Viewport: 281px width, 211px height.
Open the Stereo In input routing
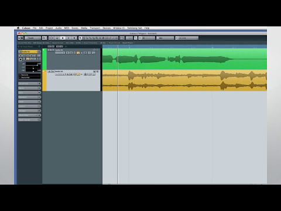[x=30, y=75]
